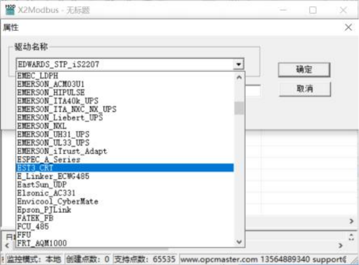Choose EMERSON_ITA_NXC_NX_UPS entry

coord(125,109)
